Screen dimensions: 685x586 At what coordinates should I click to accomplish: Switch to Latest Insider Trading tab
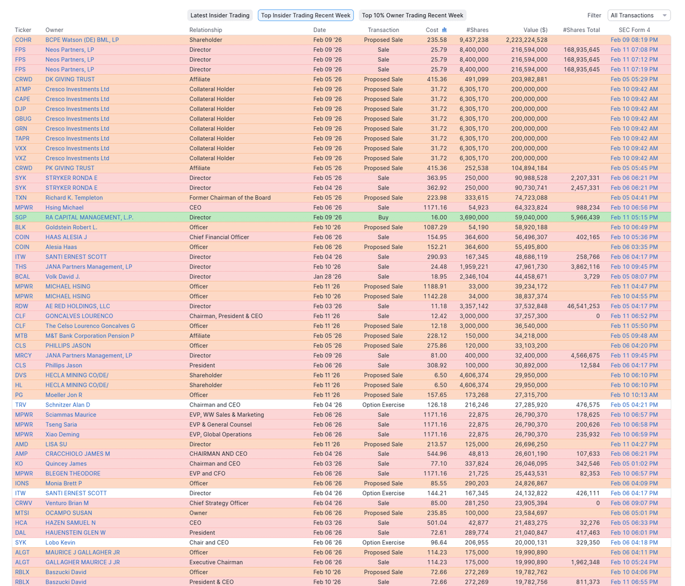tap(220, 15)
